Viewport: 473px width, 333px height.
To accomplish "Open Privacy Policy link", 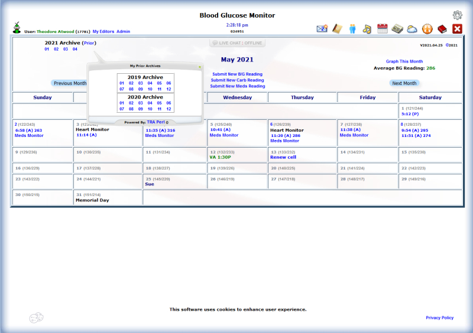I will tap(439, 318).
